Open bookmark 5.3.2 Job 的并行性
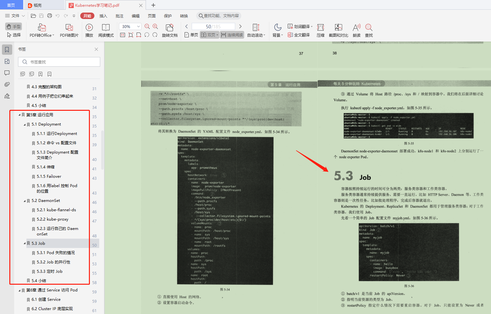491x314 pixels. pos(53,262)
